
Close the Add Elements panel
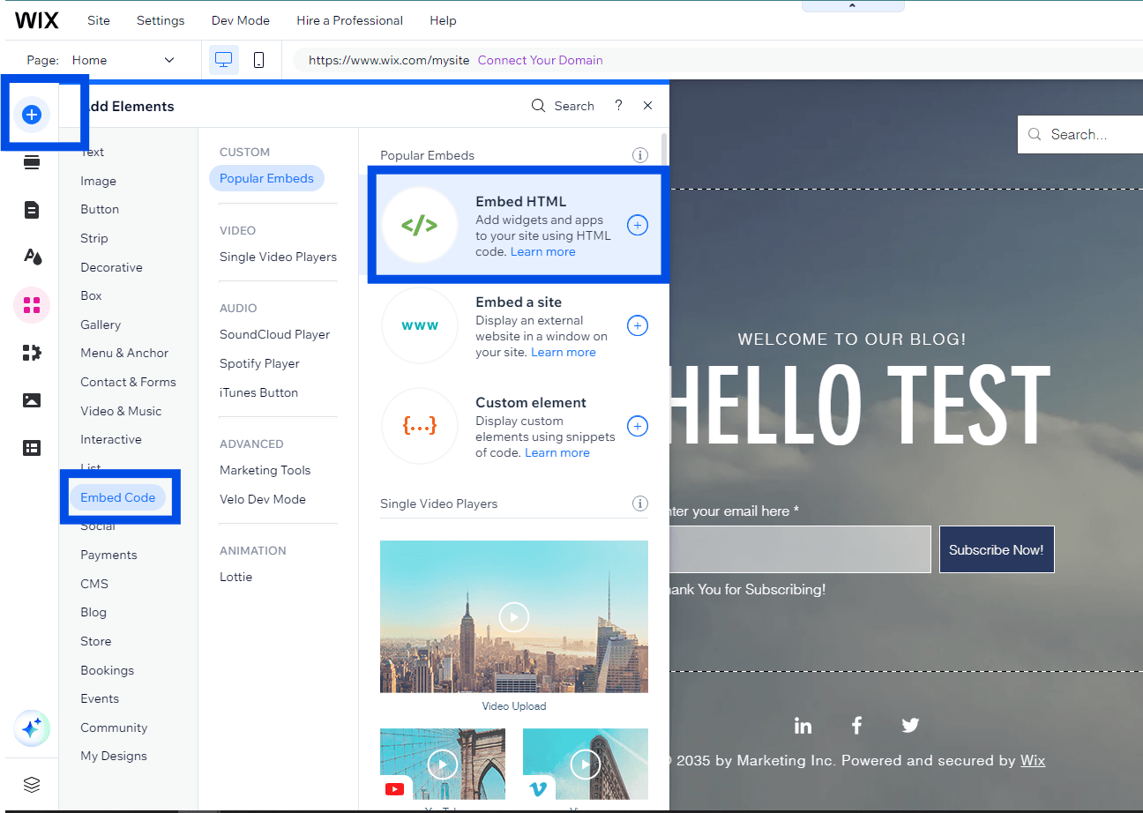pyautogui.click(x=647, y=106)
